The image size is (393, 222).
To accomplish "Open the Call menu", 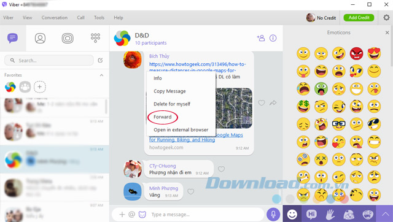I will 80,18.
